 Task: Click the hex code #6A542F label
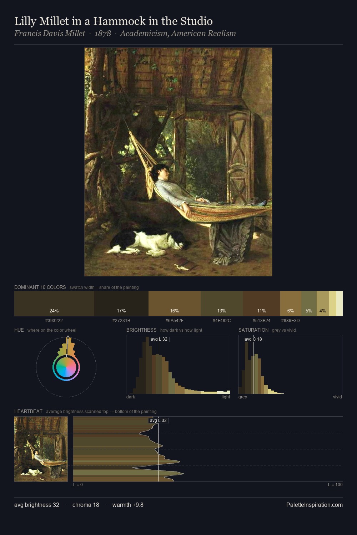tap(175, 321)
